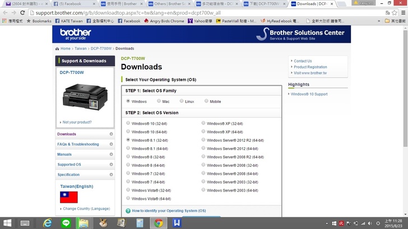Choose Windows 7 (32-bit) radio option
The width and height of the screenshot is (408, 229).
pyautogui.click(x=128, y=174)
